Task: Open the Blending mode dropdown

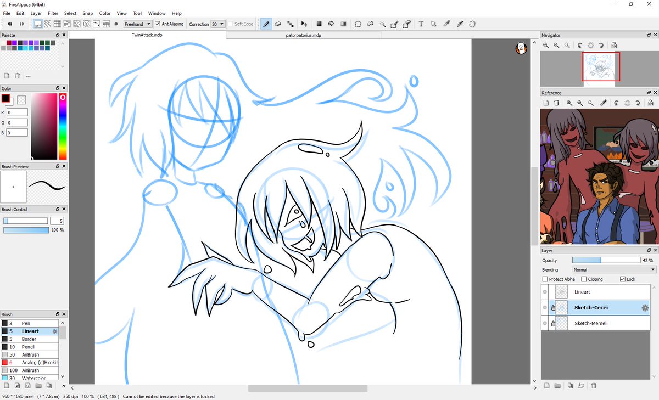Action: (614, 270)
